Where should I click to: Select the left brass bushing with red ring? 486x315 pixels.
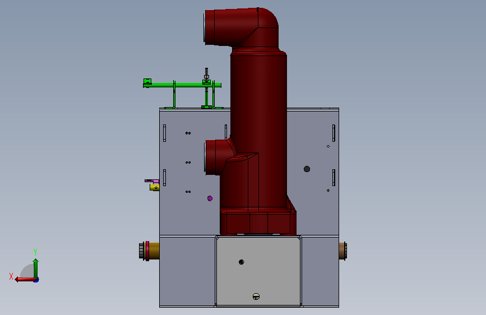point(149,251)
